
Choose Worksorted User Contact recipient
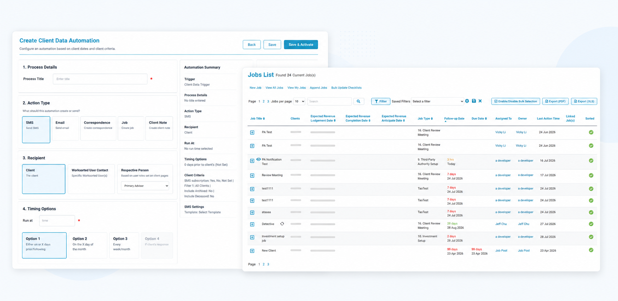(x=91, y=179)
